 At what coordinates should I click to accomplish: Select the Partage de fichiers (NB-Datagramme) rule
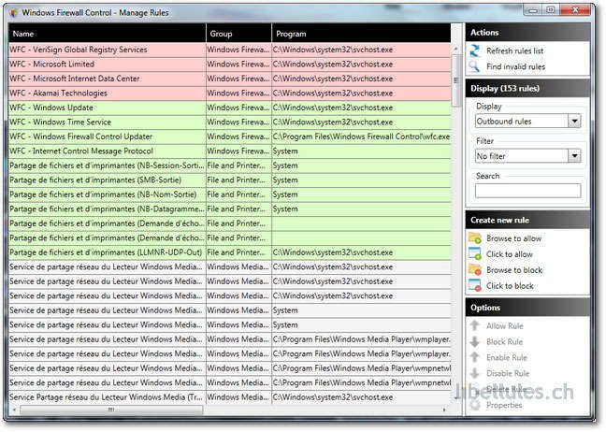tap(229, 209)
